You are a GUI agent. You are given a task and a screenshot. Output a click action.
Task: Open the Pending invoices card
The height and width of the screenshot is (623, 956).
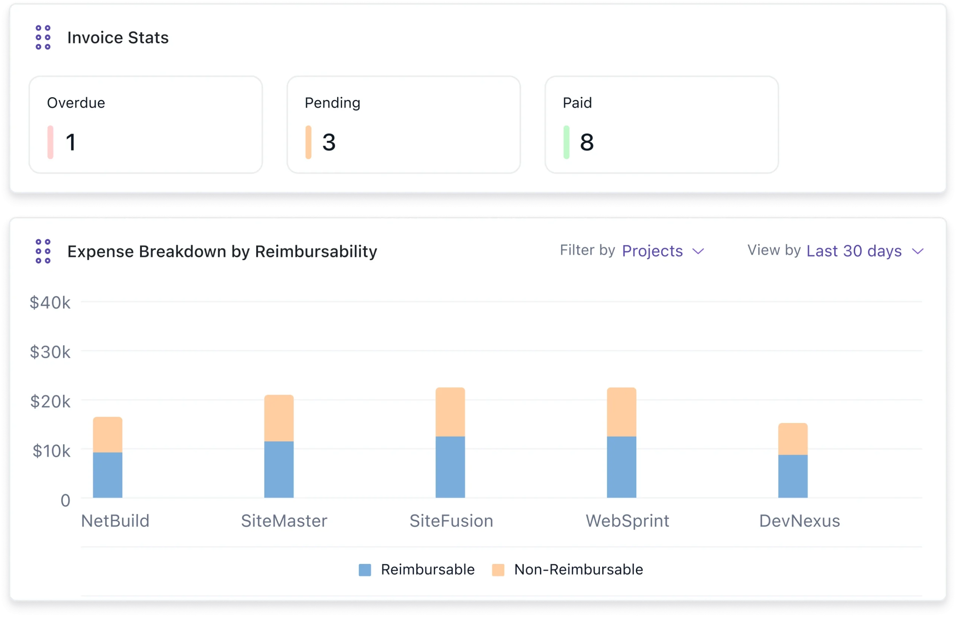[403, 124]
